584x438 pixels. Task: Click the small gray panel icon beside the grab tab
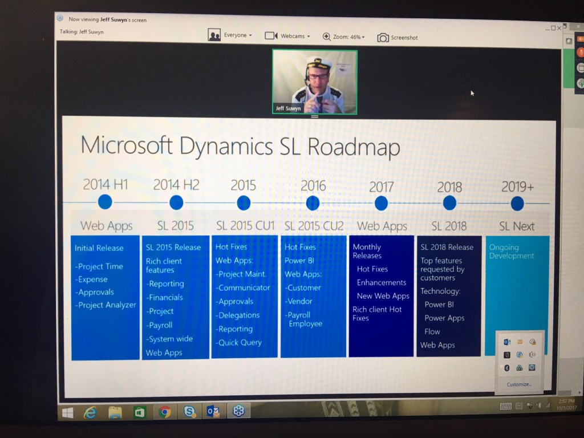pos(569,41)
